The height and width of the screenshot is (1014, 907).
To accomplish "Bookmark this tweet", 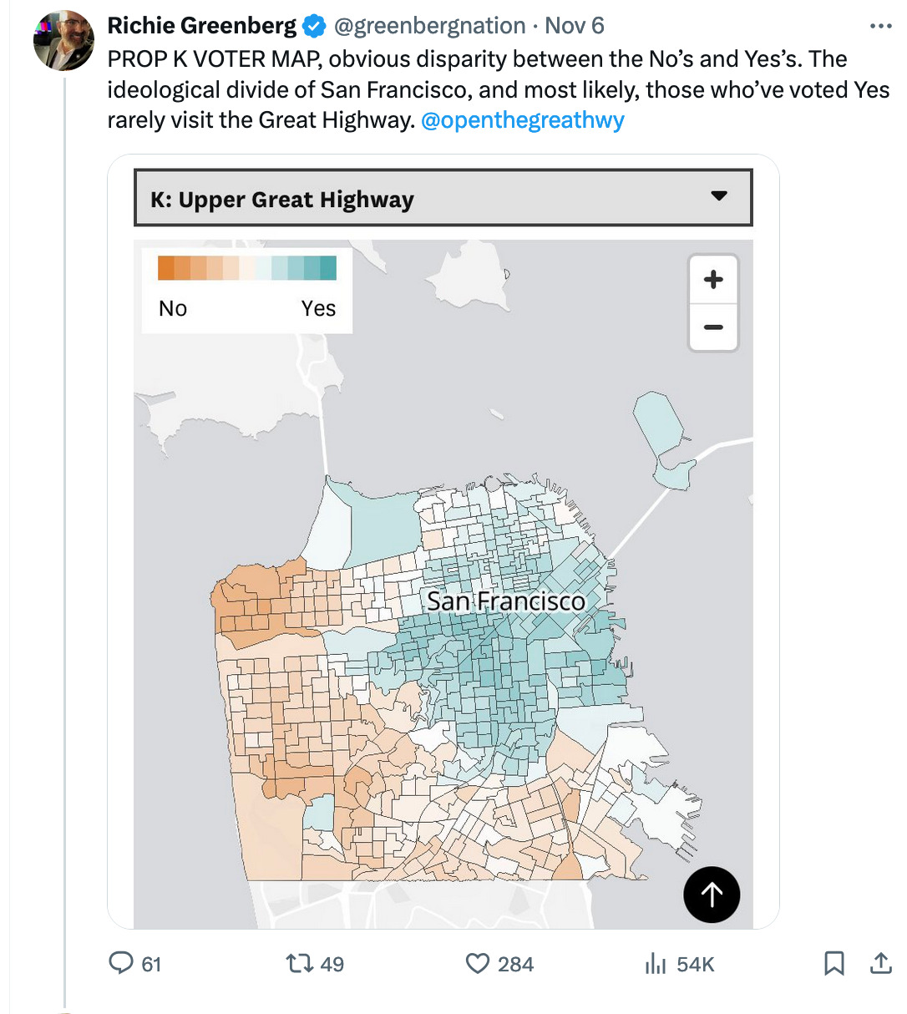I will (834, 964).
